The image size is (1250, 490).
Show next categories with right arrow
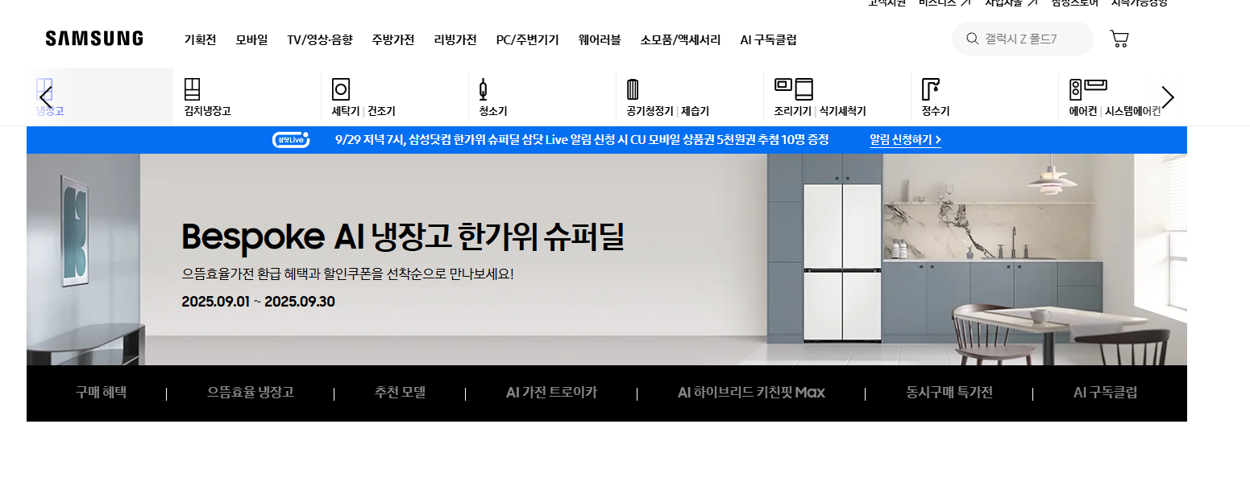pos(1168,97)
